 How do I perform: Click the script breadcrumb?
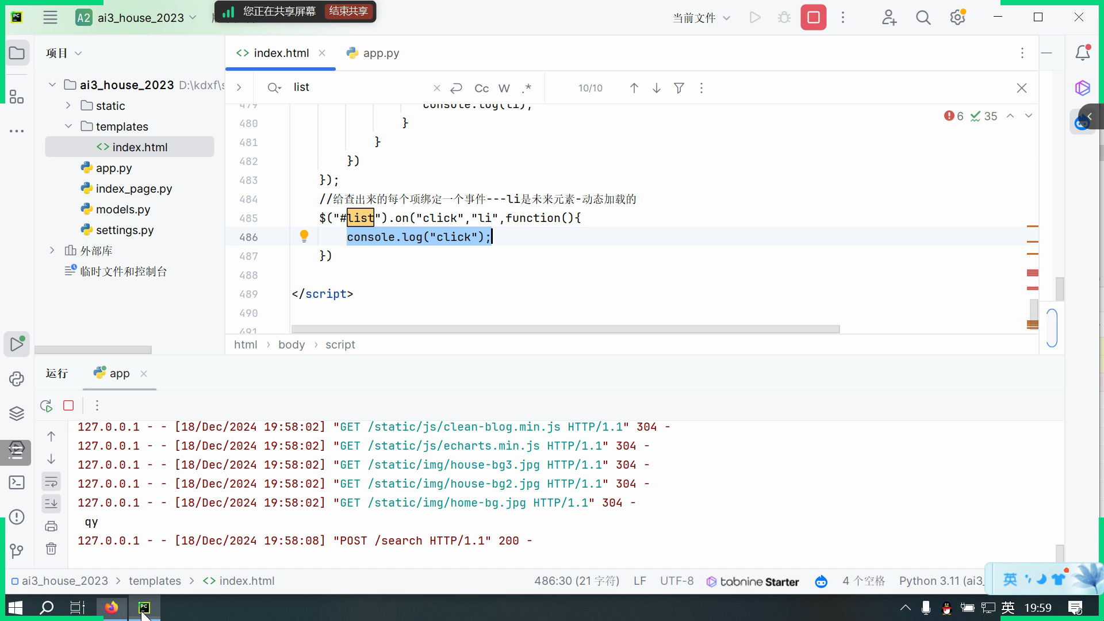(340, 344)
